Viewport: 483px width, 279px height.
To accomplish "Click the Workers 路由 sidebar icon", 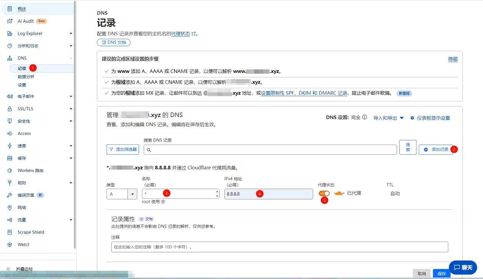I will (x=10, y=171).
